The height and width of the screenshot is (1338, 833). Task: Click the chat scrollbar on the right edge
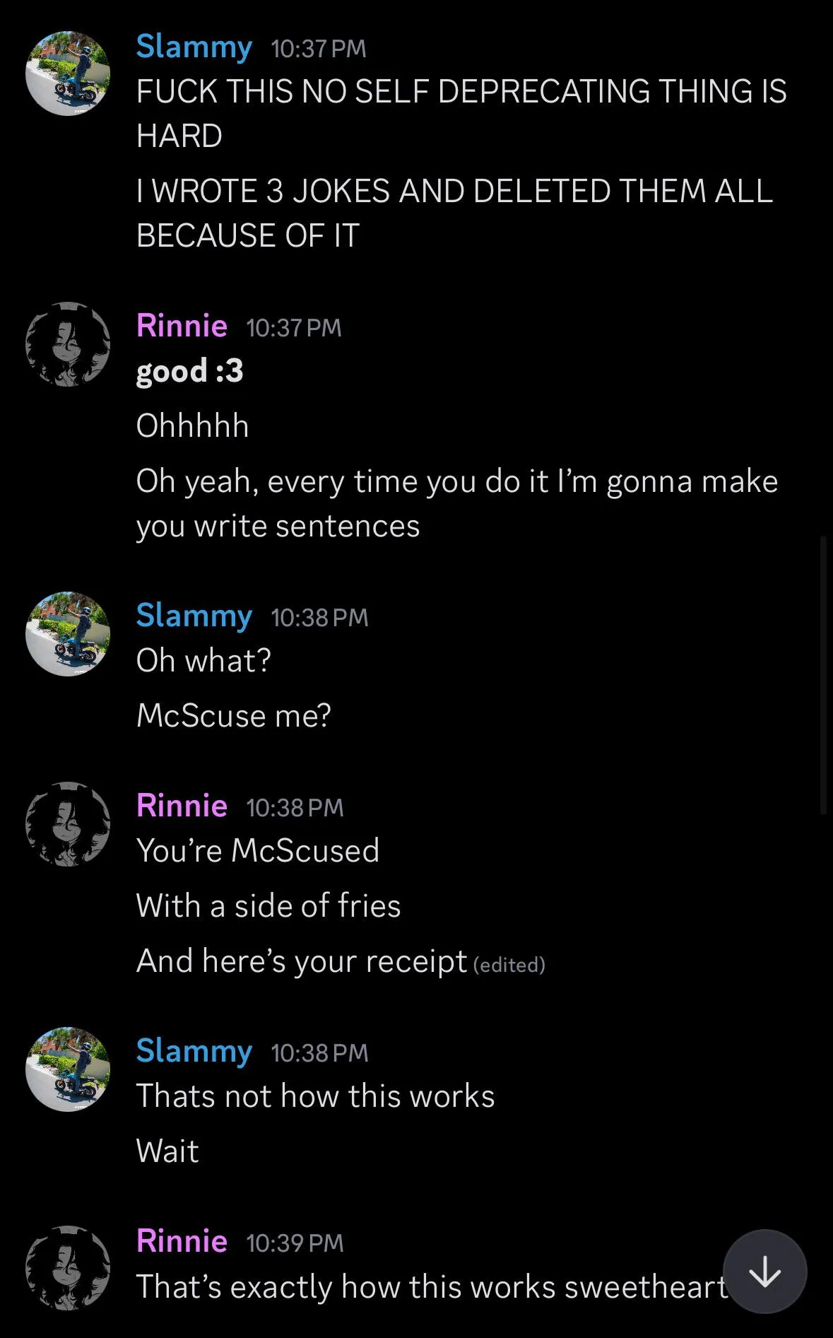[x=823, y=675]
